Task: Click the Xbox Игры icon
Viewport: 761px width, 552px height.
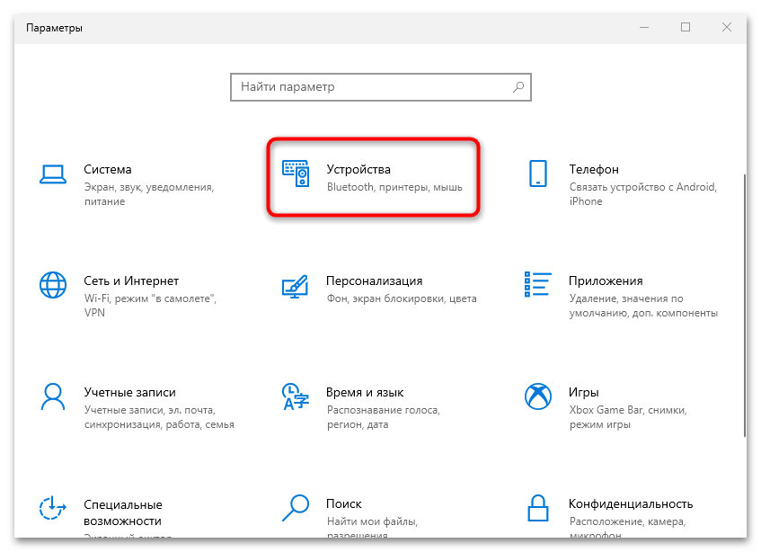Action: tap(537, 396)
